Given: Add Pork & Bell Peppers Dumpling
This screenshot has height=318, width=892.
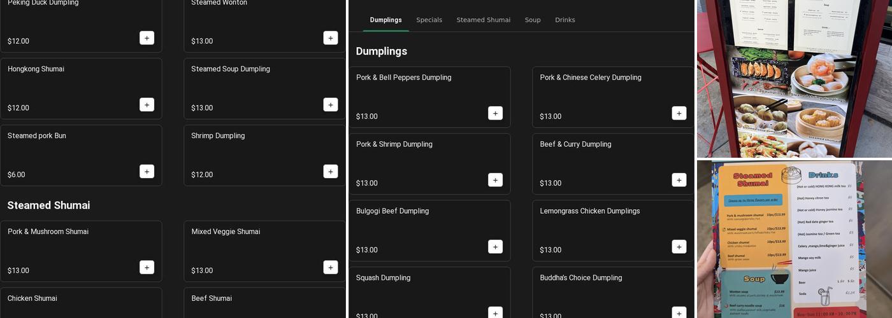Looking at the screenshot, I should click(495, 113).
